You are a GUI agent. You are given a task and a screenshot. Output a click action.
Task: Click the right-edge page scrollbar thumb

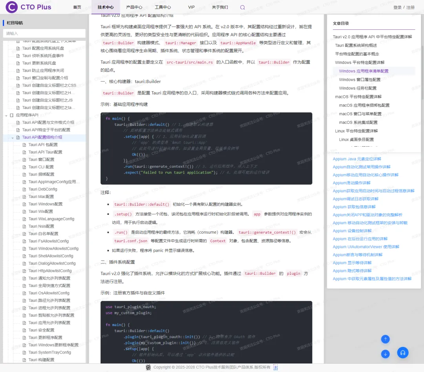[x=422, y=73]
